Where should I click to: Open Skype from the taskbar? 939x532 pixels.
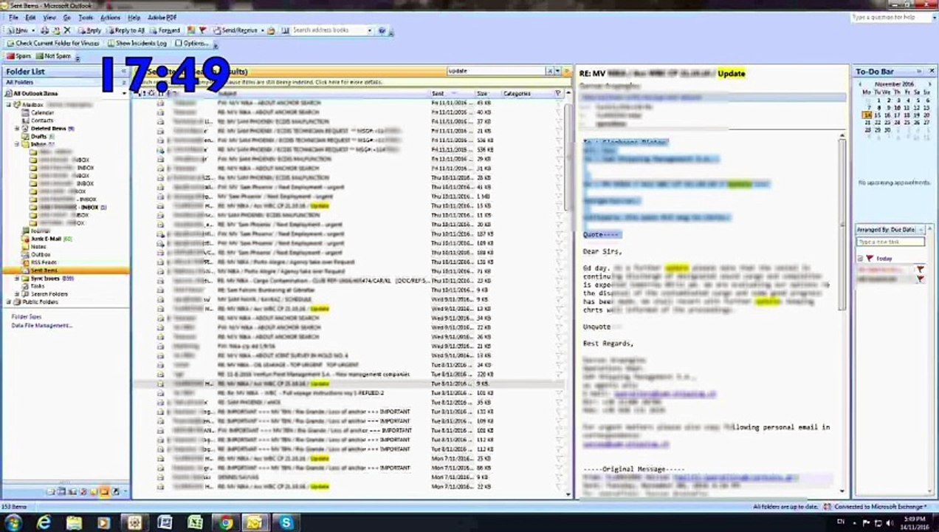[x=286, y=523]
